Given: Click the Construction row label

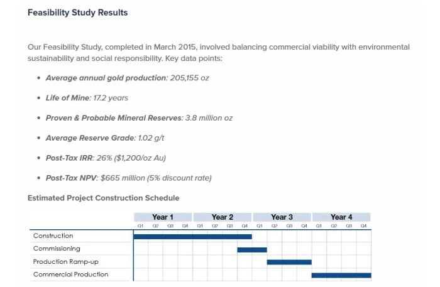Looking at the screenshot, I should (53, 236).
